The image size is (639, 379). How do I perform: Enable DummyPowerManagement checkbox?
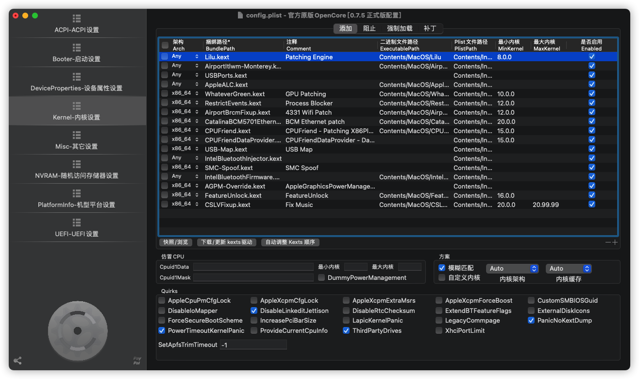click(321, 277)
